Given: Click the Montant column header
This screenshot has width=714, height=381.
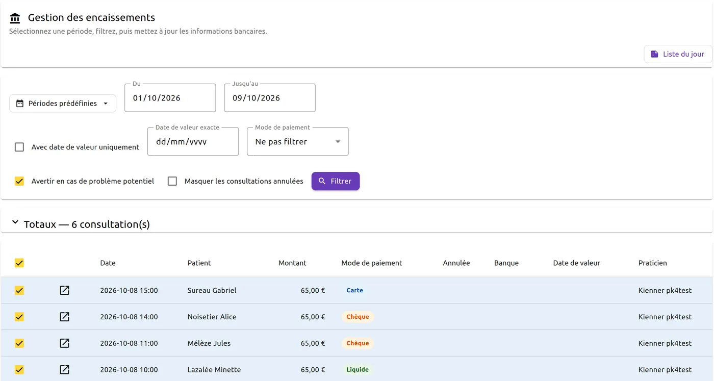Looking at the screenshot, I should [292, 263].
